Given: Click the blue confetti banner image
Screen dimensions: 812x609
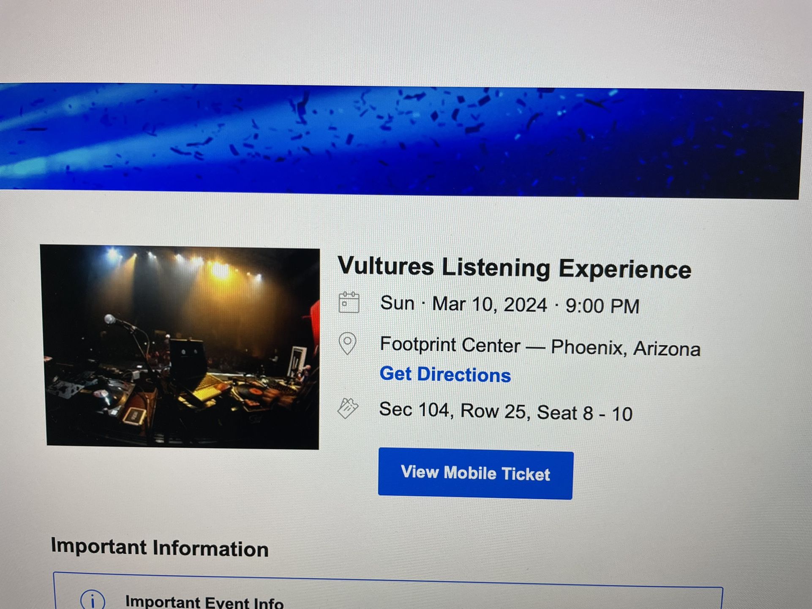Looking at the screenshot, I should click(401, 141).
